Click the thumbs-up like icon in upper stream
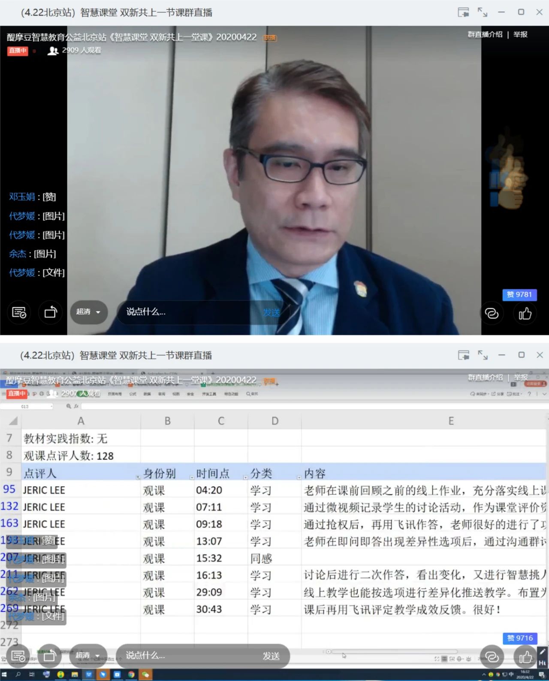 point(525,313)
